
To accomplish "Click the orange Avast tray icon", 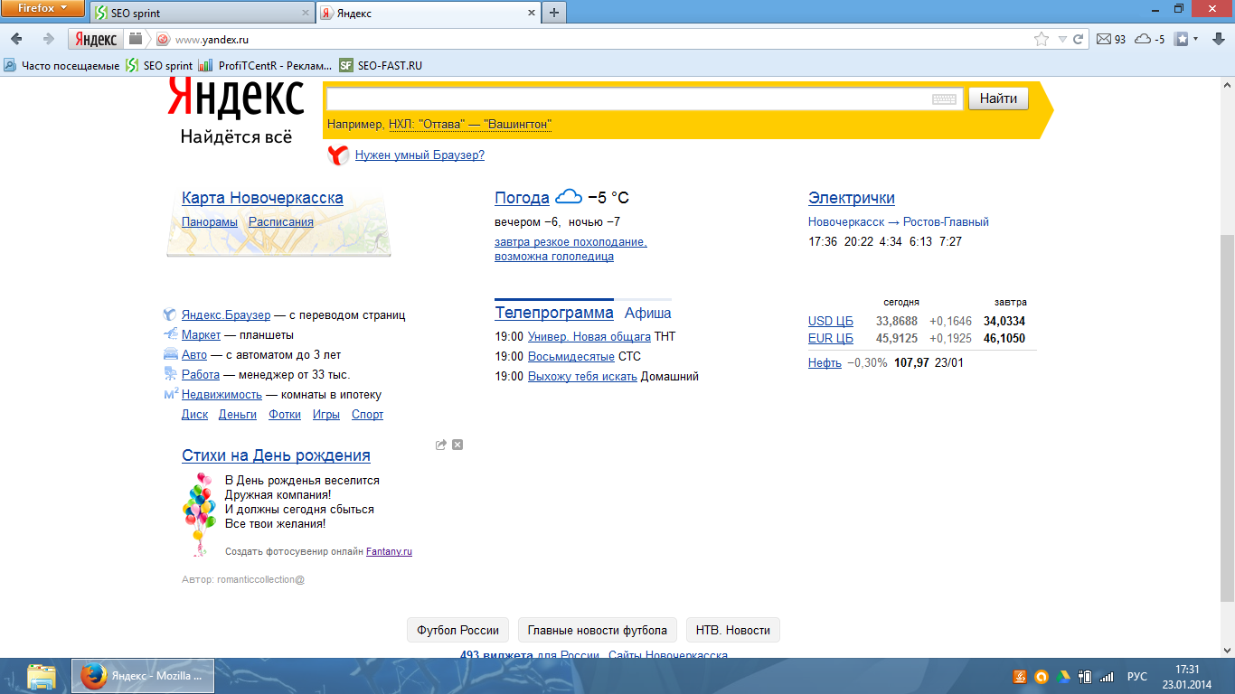I will pos(1042,676).
